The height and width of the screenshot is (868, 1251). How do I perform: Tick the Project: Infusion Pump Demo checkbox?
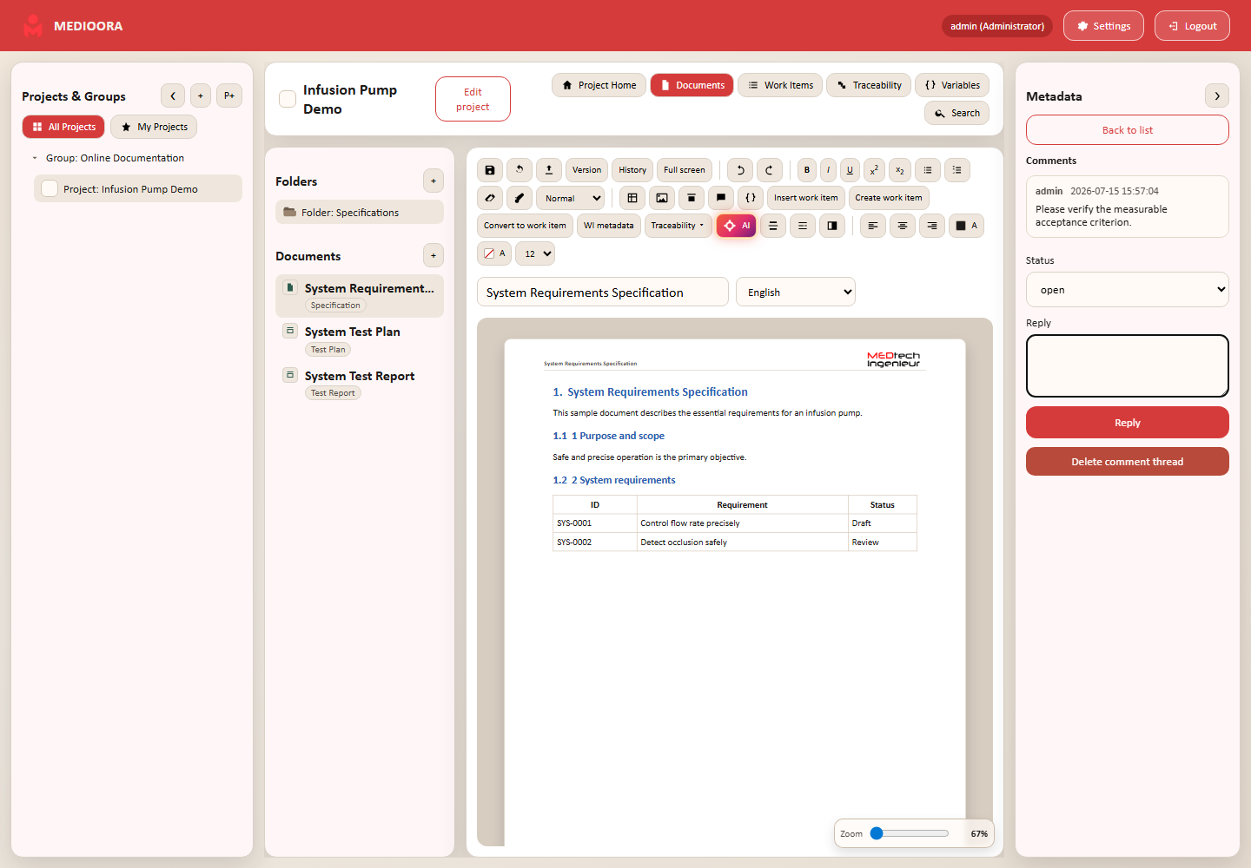click(50, 188)
